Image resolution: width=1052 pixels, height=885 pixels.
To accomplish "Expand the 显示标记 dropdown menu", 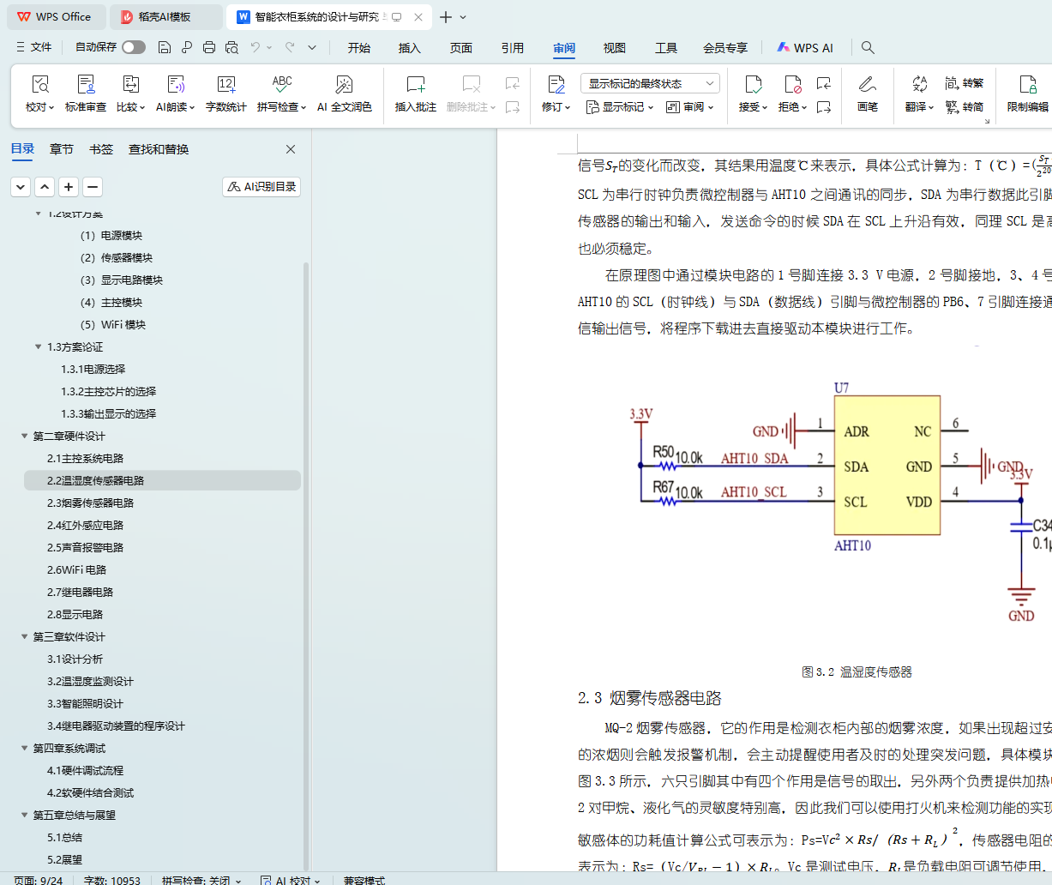I will 620,107.
